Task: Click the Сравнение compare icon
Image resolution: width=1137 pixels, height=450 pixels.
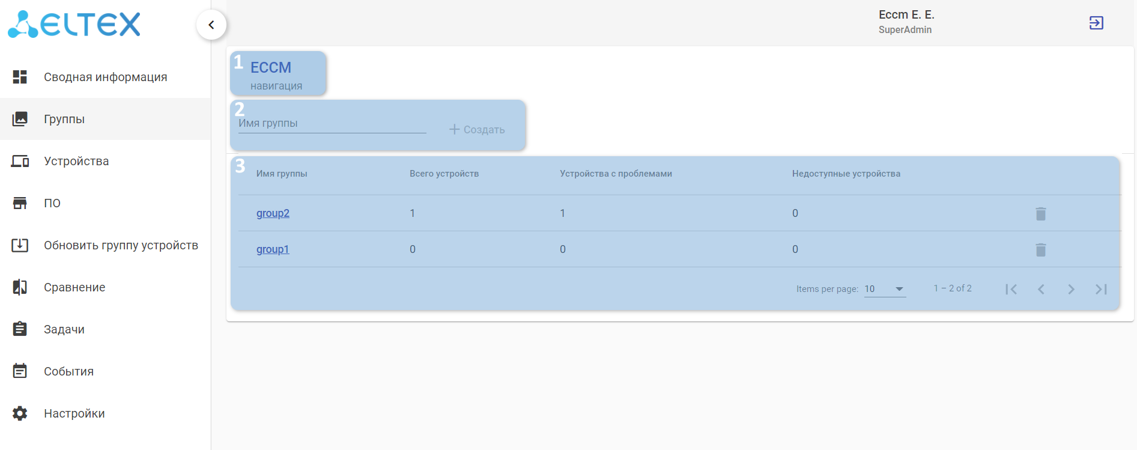Action: 20,287
